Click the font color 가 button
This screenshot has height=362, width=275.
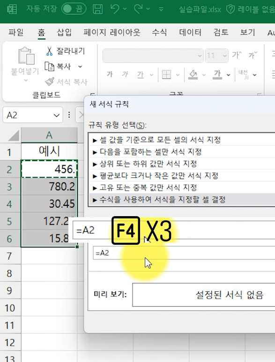217,75
